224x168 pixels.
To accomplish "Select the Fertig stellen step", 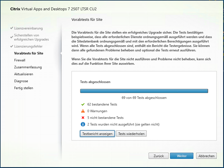I will [x=24, y=88].
